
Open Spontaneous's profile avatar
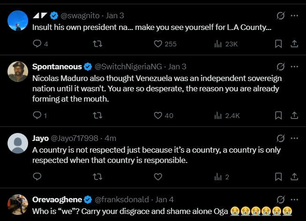coord(18,72)
